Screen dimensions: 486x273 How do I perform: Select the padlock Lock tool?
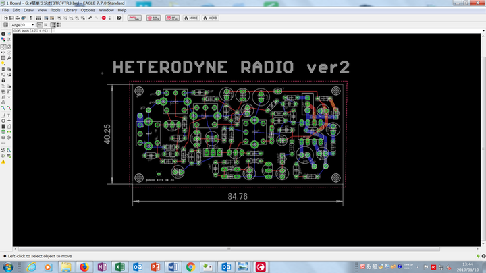(x=3, y=80)
